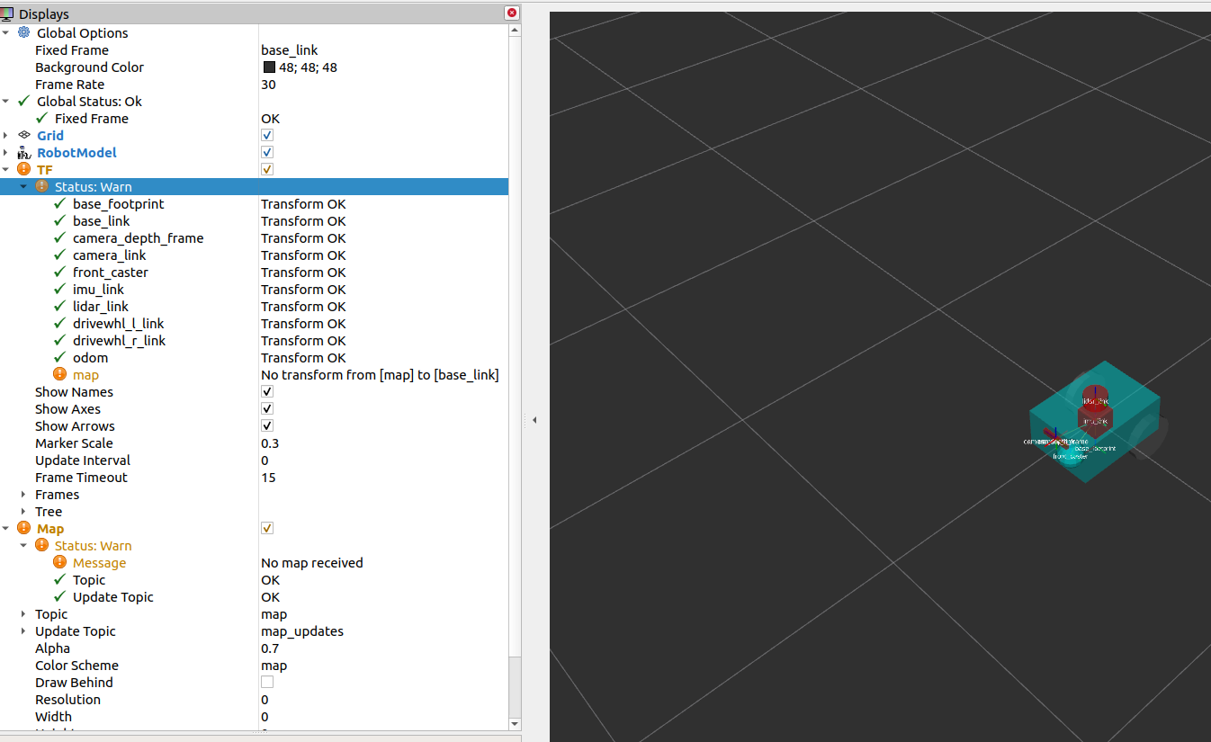Click the green checkmark beside odom

point(60,358)
